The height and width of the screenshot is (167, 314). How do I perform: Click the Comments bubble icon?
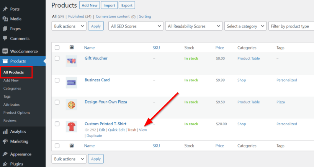point(5,38)
